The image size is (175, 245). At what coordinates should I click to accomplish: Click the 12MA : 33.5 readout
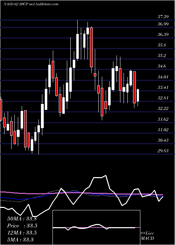pos(22,233)
